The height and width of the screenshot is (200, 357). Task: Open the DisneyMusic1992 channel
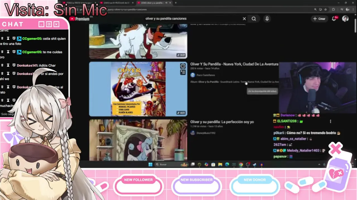pos(206,133)
